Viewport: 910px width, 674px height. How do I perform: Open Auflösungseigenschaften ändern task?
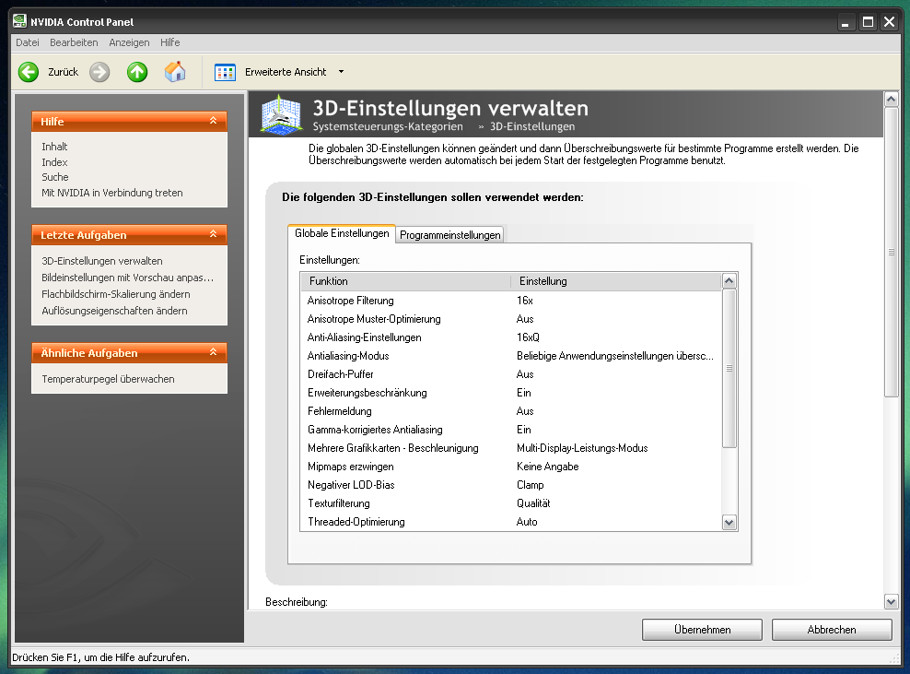(x=114, y=311)
